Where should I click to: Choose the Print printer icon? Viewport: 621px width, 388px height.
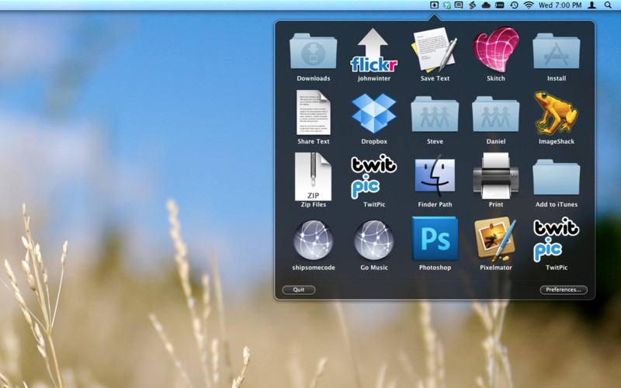click(495, 176)
